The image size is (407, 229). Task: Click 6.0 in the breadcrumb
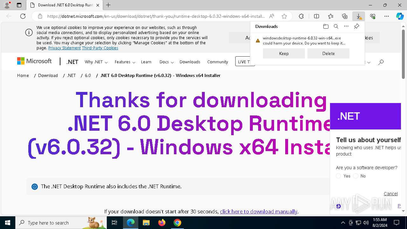[88, 75]
